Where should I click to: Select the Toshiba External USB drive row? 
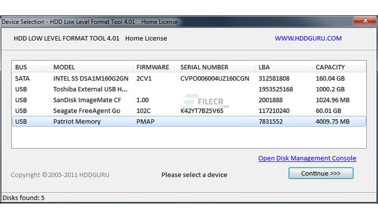(189, 89)
